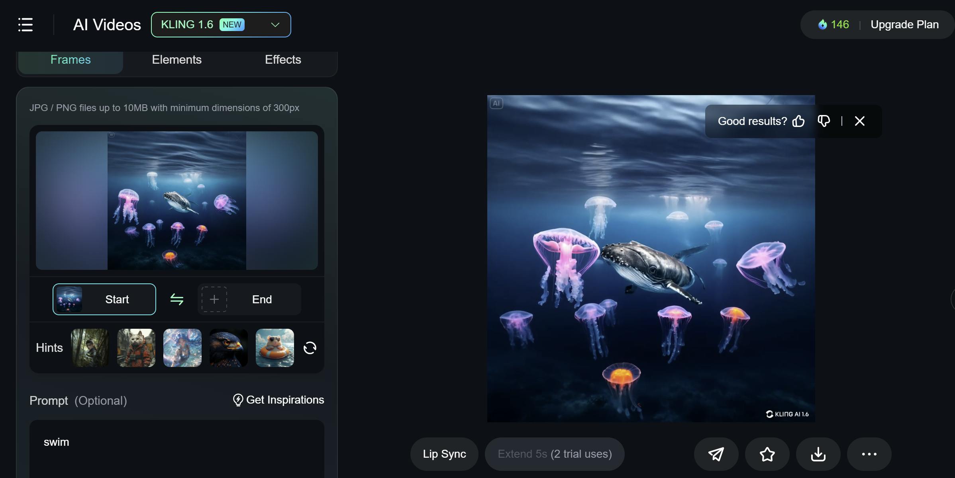Click the thumbs up feedback icon
The width and height of the screenshot is (955, 478).
(x=798, y=121)
